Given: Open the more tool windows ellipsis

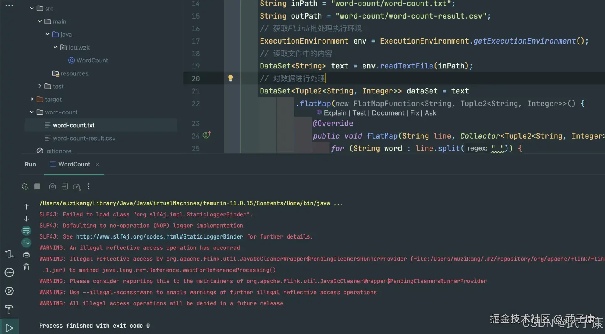Looking at the screenshot, I should tap(9, 6).
